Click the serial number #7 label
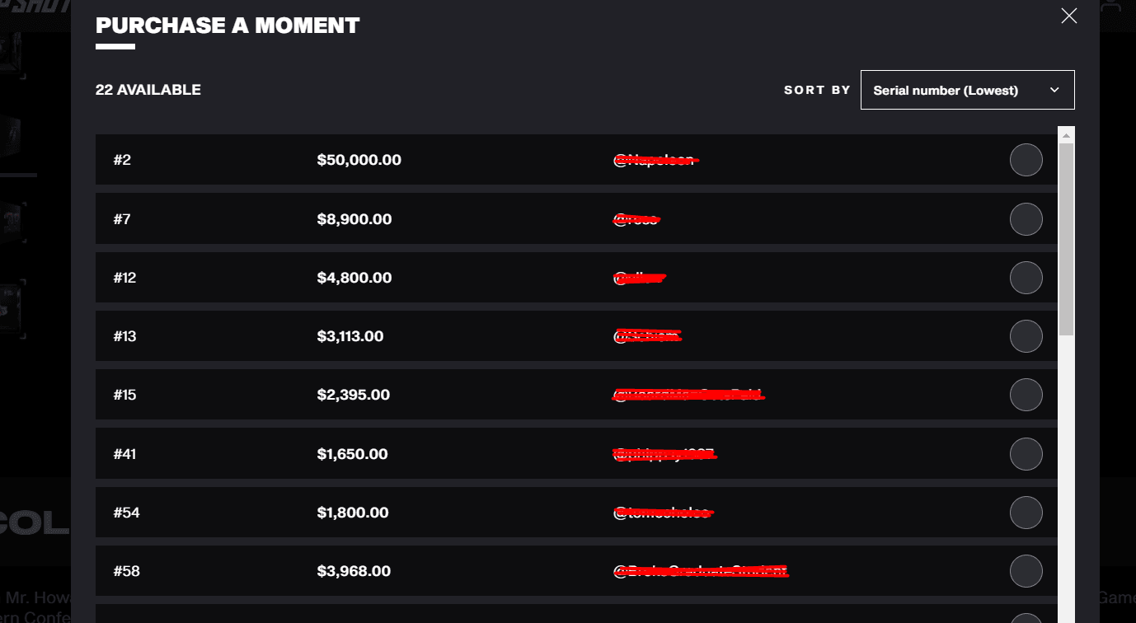Image resolution: width=1136 pixels, height=623 pixels. (122, 219)
